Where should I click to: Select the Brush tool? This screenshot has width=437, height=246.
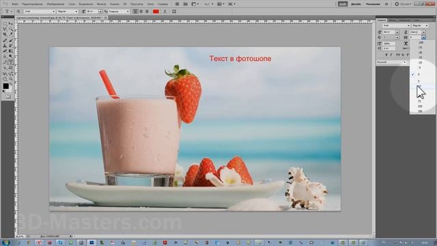[x=11, y=40]
